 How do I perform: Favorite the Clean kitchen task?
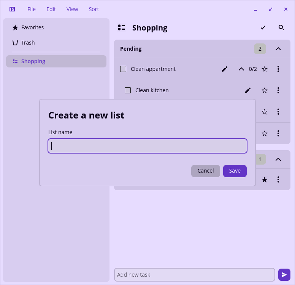pos(265,90)
